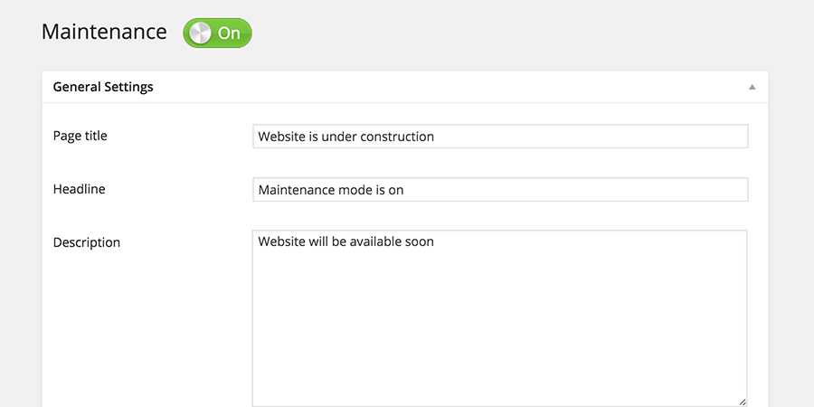
Task: Click the "Headline" field label
Action: click(x=80, y=189)
